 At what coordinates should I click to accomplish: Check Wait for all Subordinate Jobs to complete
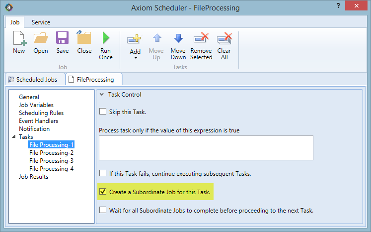pyautogui.click(x=103, y=210)
